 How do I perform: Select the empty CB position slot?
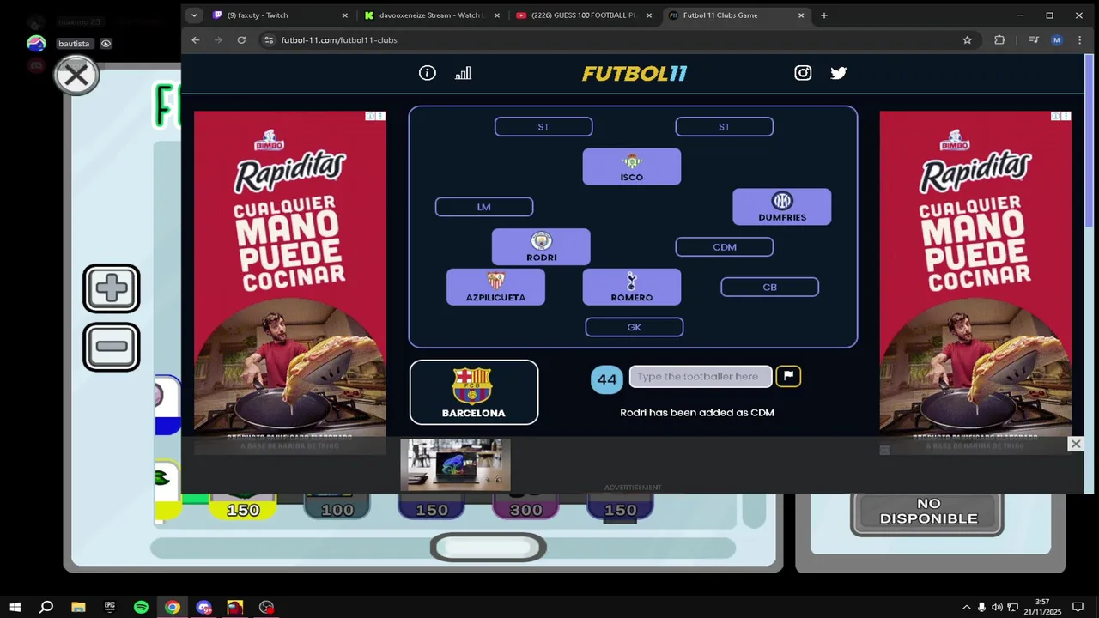coord(769,288)
